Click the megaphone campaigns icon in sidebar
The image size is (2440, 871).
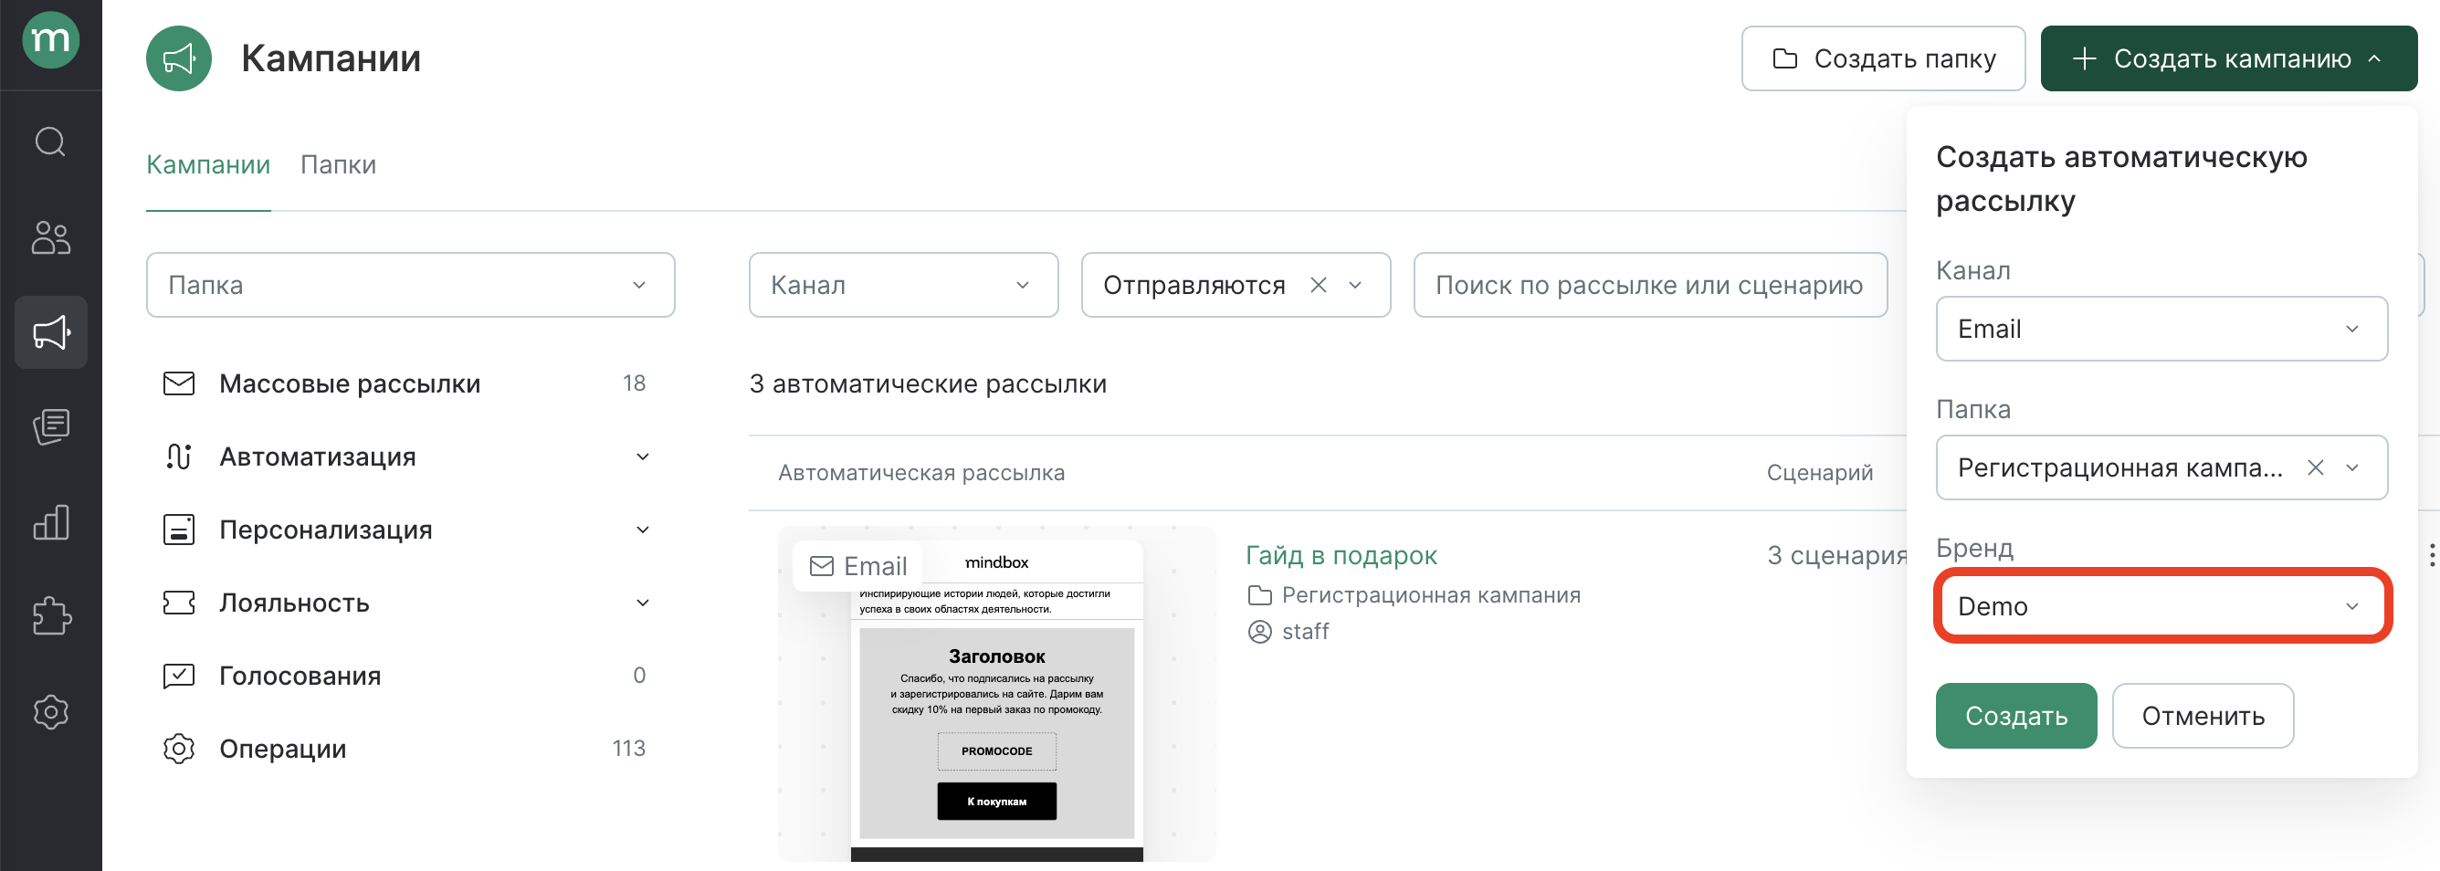pyautogui.click(x=50, y=332)
